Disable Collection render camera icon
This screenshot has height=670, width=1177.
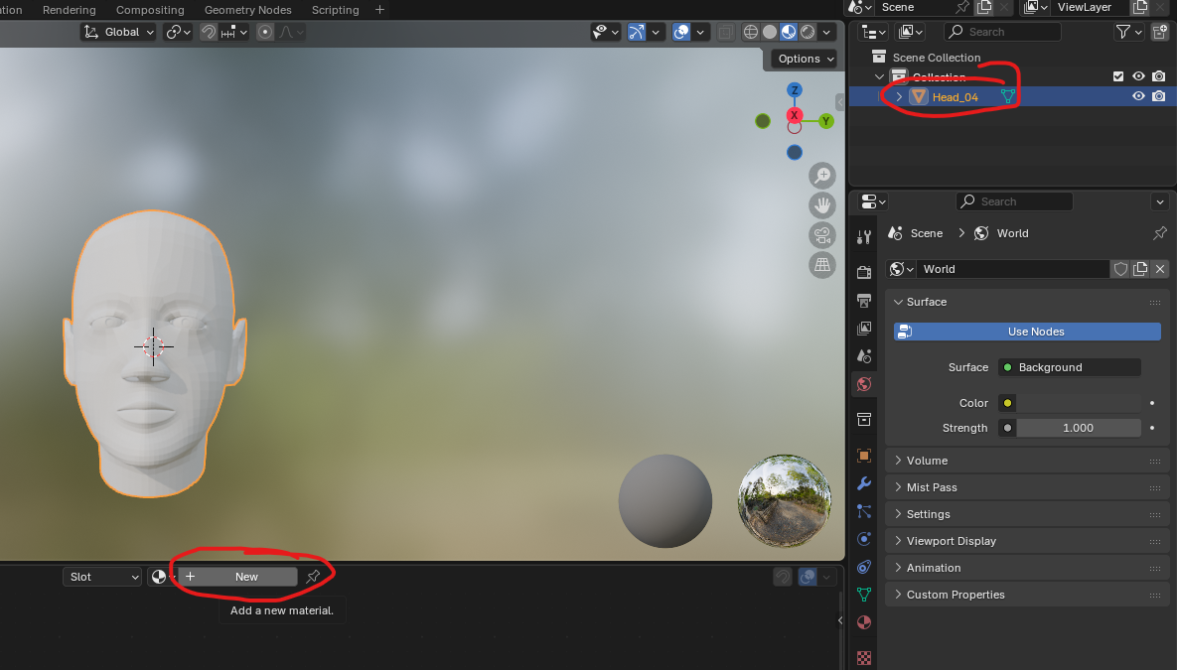1159,76
